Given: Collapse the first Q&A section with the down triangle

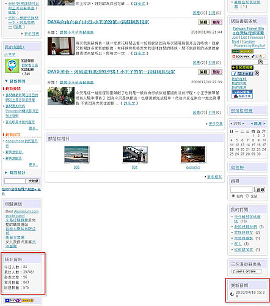Looking at the screenshot, I should (x=6, y=81).
